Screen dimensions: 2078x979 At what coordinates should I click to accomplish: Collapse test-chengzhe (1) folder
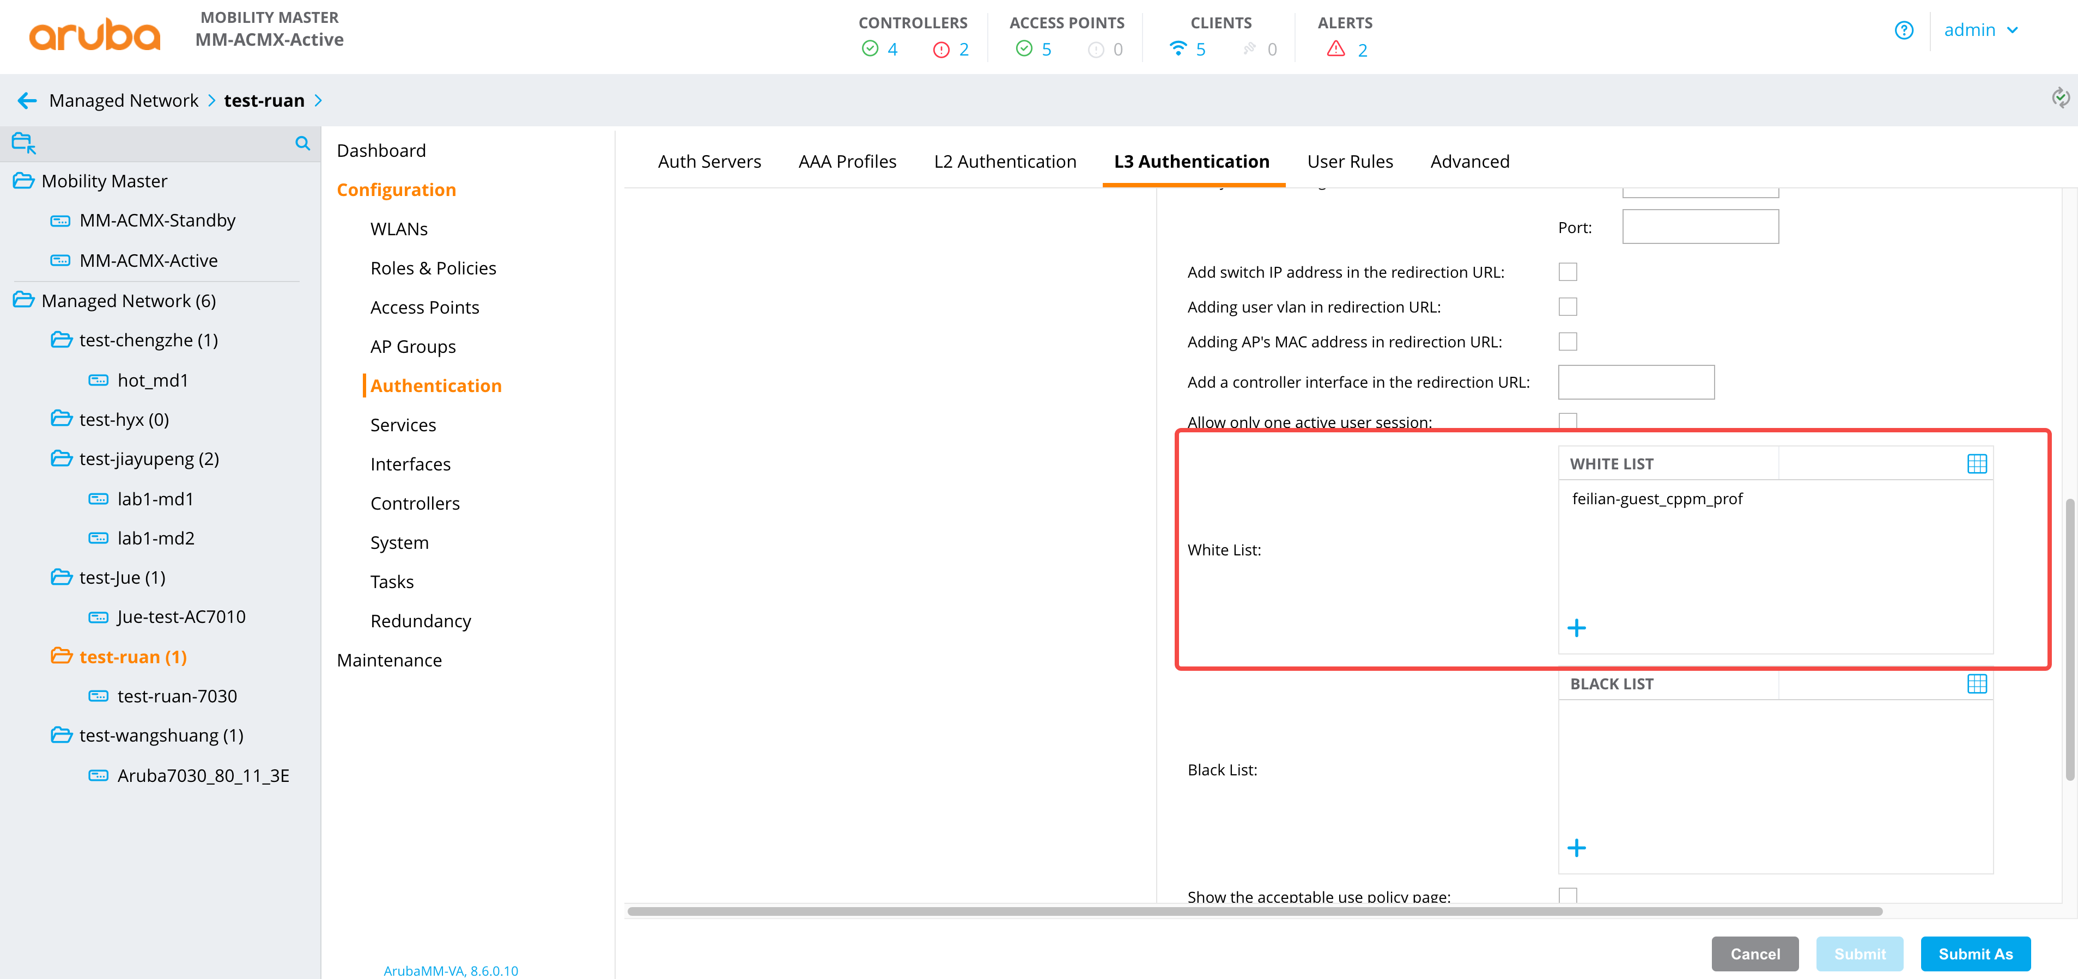[62, 340]
